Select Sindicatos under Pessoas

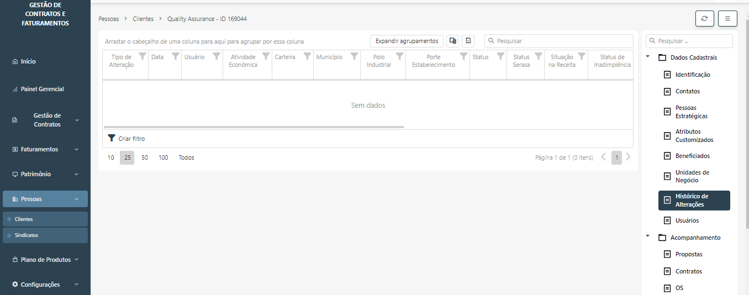[x=27, y=235]
